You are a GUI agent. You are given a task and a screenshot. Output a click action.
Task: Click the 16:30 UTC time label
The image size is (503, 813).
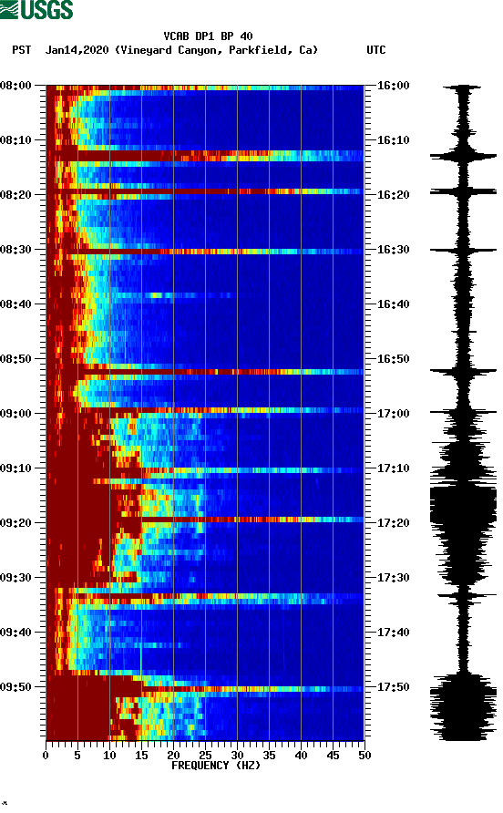click(x=393, y=250)
